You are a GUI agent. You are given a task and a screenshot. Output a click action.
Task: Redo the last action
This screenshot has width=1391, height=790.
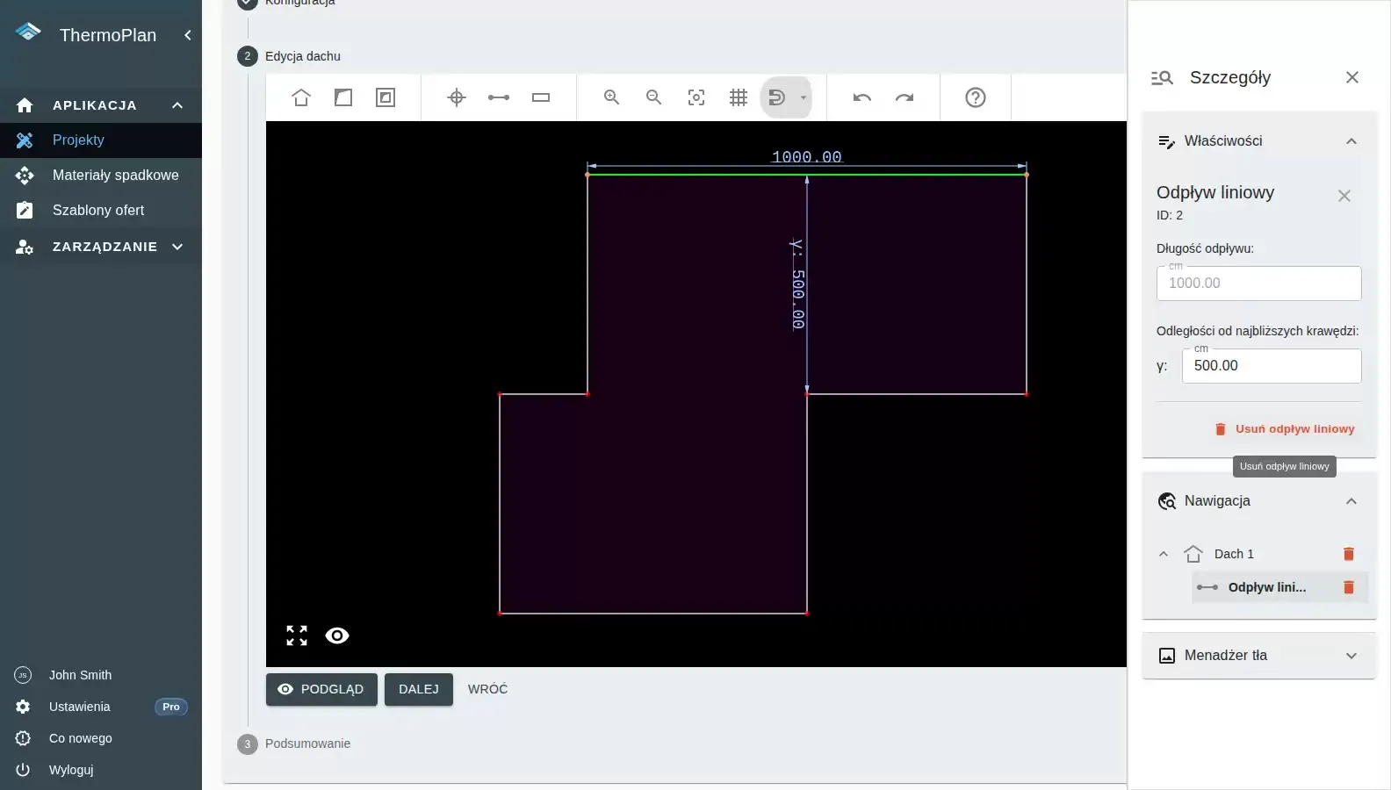pyautogui.click(x=905, y=97)
